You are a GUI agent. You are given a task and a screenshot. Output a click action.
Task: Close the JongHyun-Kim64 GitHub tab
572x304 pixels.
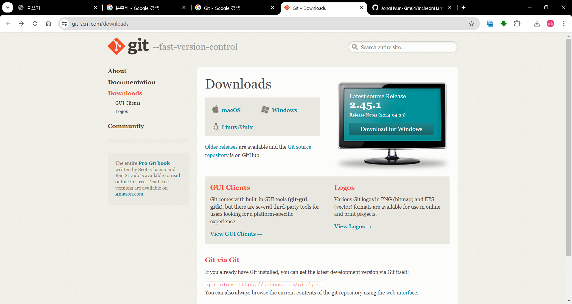450,8
